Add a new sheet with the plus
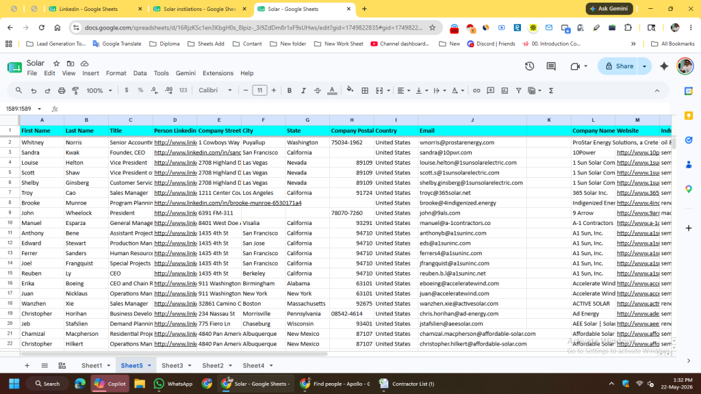Viewport: 701px width, 394px height. 27,365
